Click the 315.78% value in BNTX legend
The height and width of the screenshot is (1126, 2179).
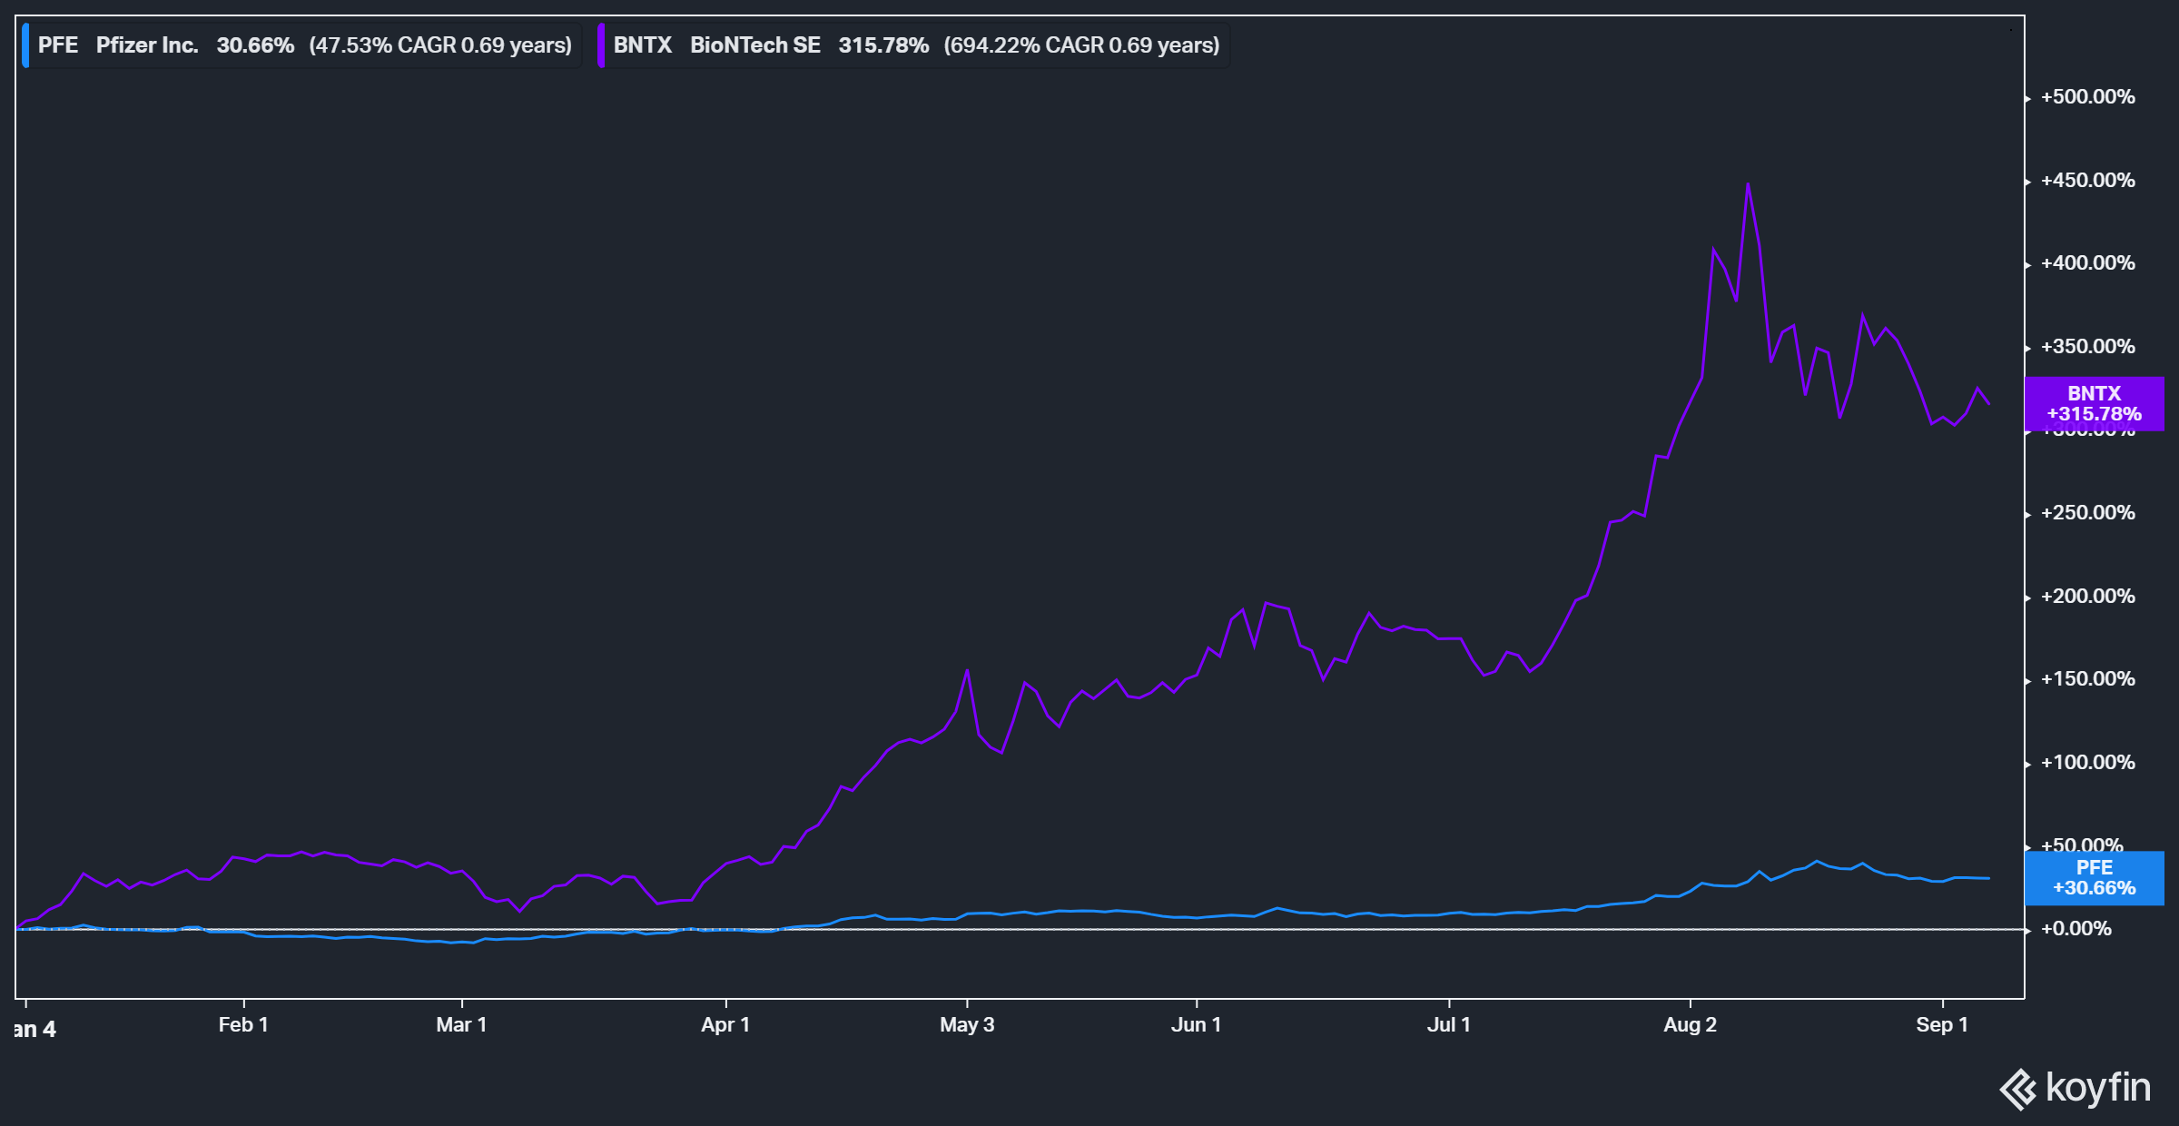coord(883,45)
